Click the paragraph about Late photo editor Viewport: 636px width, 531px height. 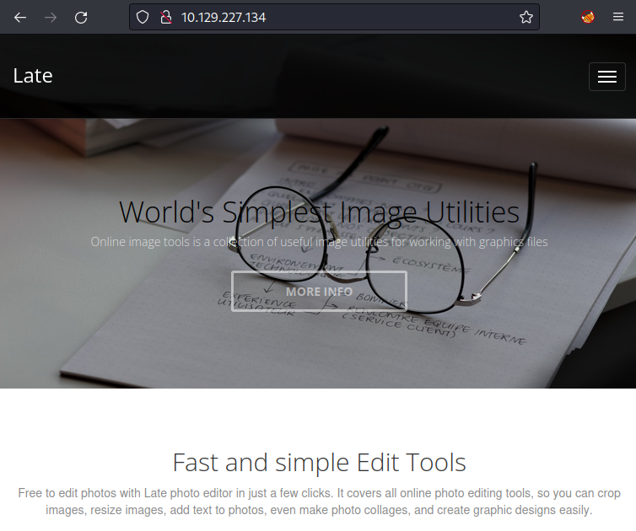pos(319,501)
